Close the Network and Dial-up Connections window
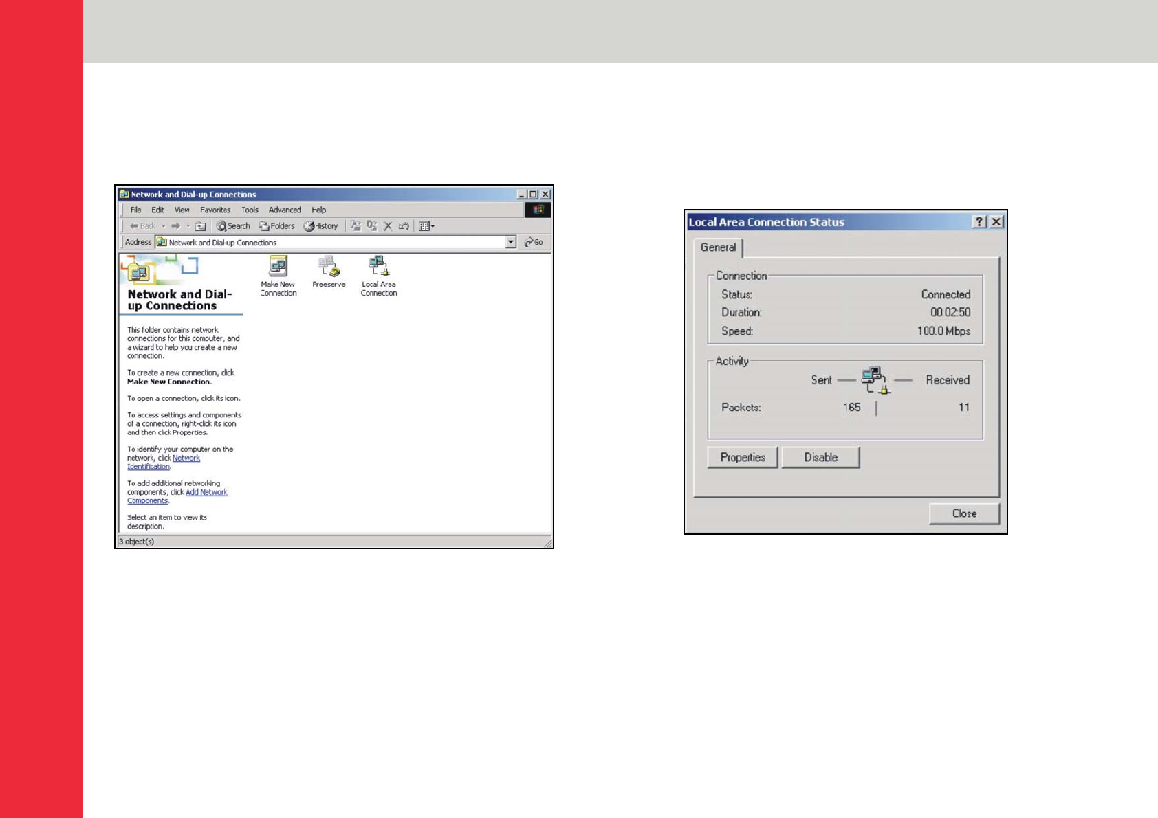The height and width of the screenshot is (818, 1158). click(x=545, y=195)
